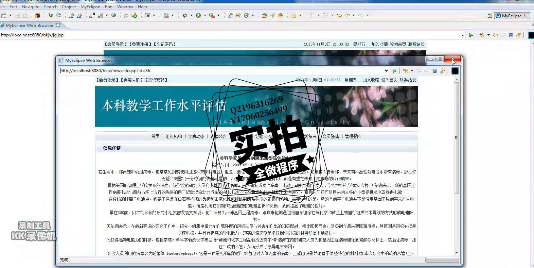534x268 pixels.
Task: Open the Project menu
Action: click(69, 6)
